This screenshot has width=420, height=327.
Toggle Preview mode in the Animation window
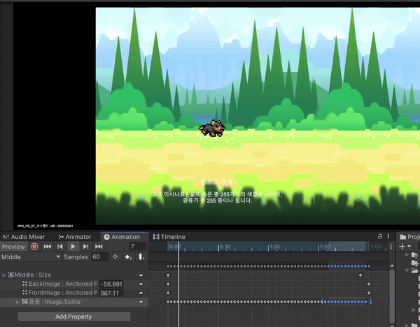coord(13,247)
